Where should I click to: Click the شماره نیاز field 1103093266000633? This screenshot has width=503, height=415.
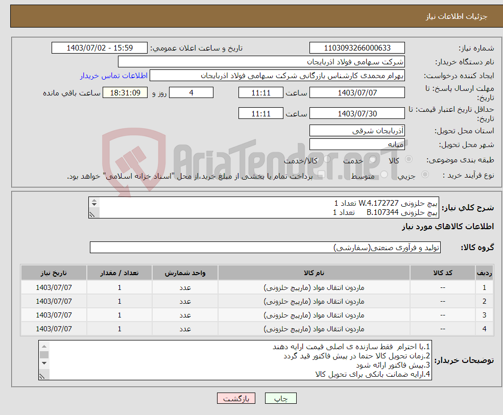click(357, 48)
